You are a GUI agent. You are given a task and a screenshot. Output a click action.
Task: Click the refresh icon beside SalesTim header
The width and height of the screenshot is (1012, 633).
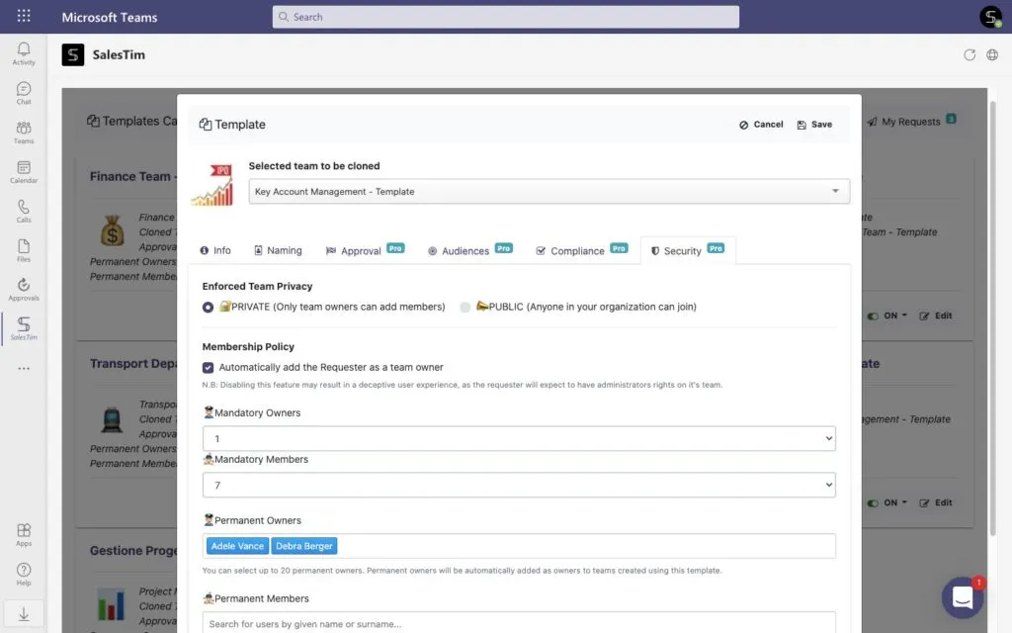[970, 55]
